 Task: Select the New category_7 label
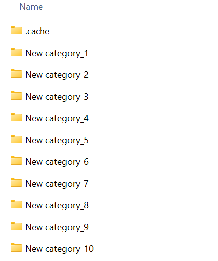pyautogui.click(x=57, y=184)
